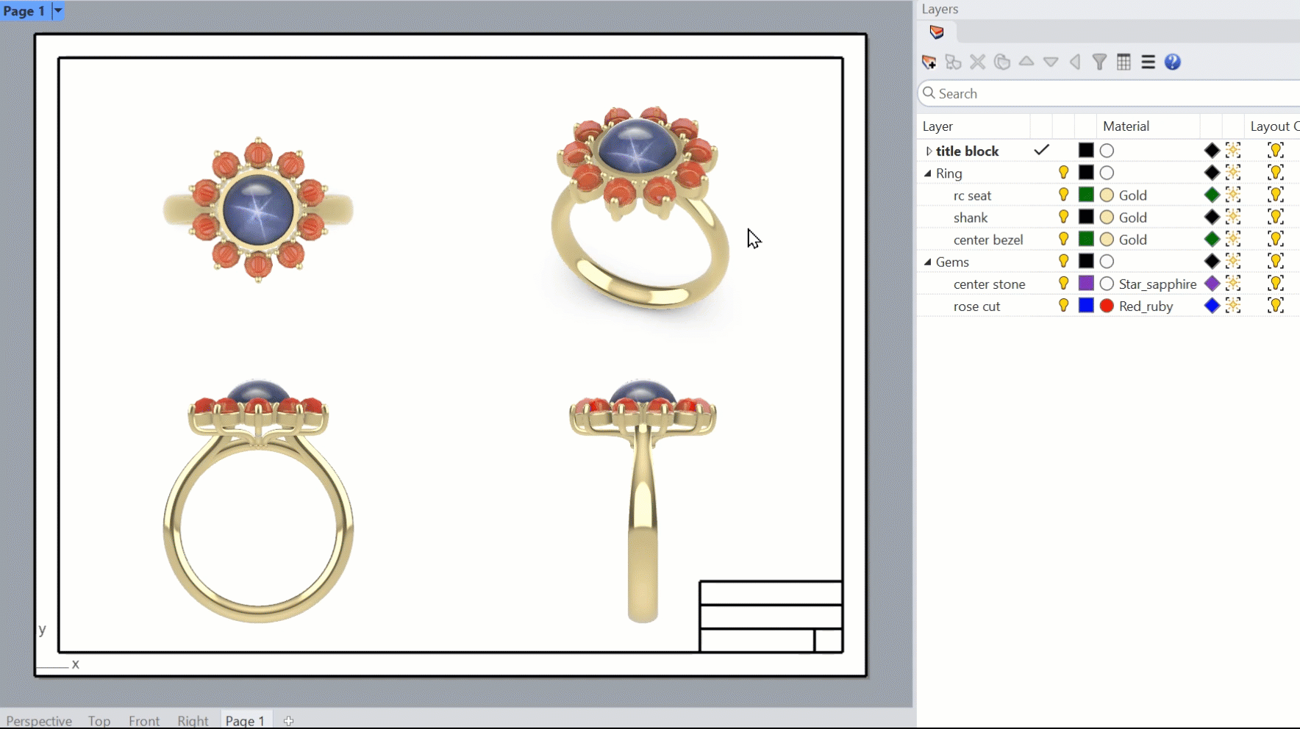The image size is (1300, 729).
Task: Click the New Sublayer icon
Action: click(953, 62)
